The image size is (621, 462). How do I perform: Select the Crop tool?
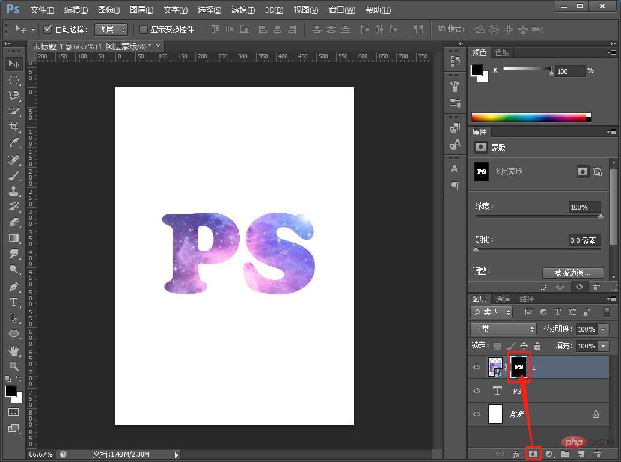tap(14, 127)
